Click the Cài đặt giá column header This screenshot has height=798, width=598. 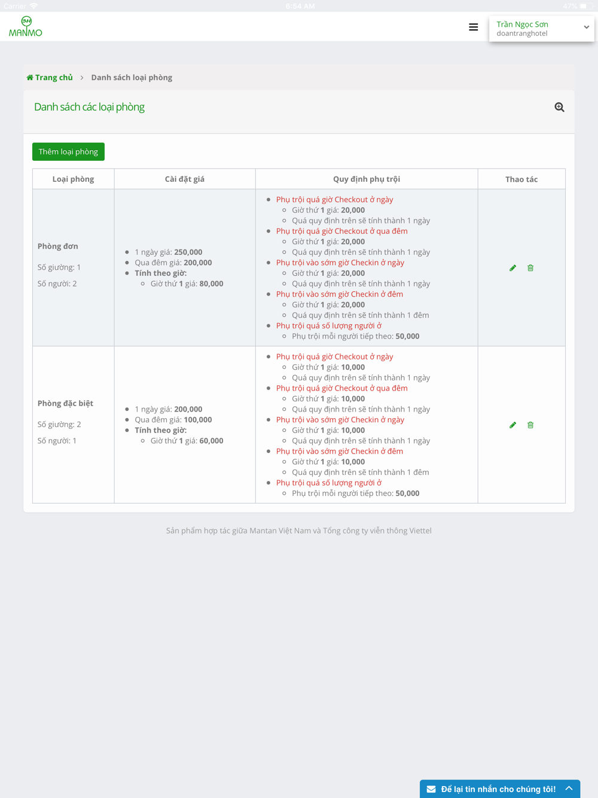(x=185, y=179)
